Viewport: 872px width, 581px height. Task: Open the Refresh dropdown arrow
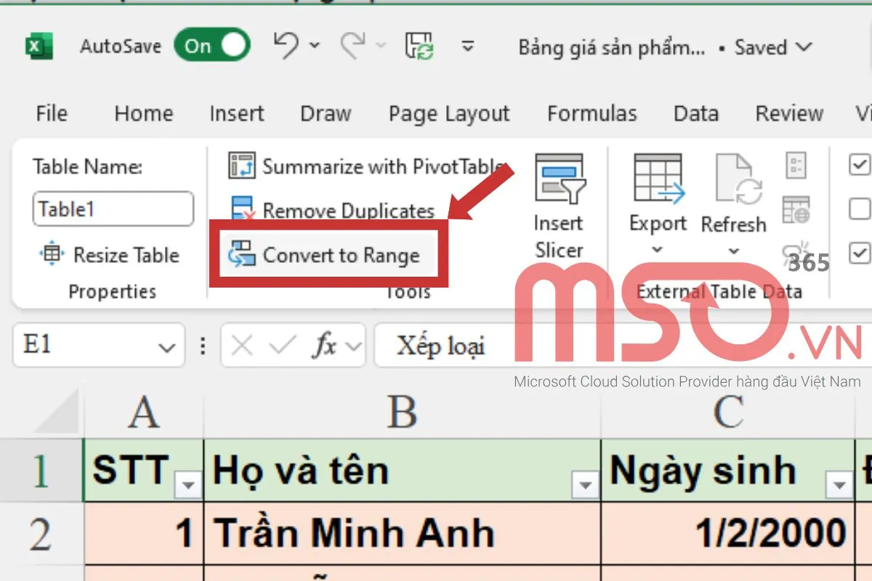coord(733,249)
